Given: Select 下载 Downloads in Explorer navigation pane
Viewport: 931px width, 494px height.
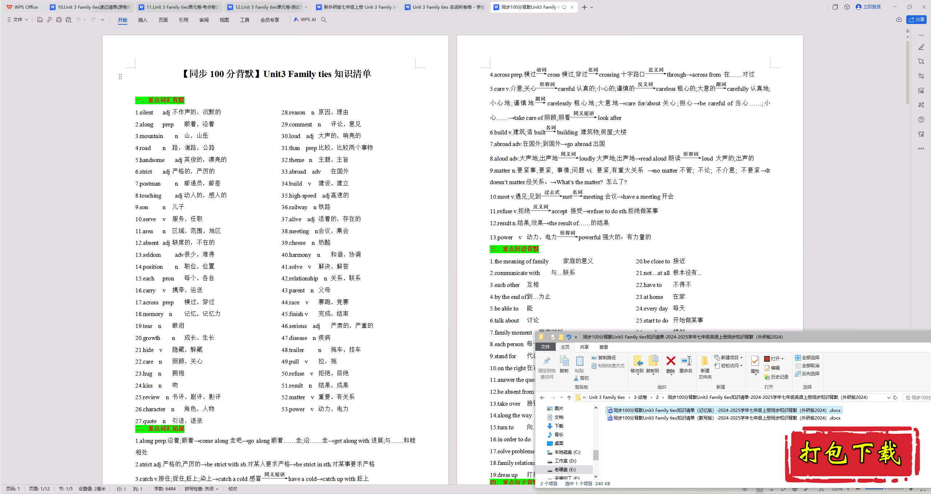Looking at the screenshot, I should pos(555,426).
